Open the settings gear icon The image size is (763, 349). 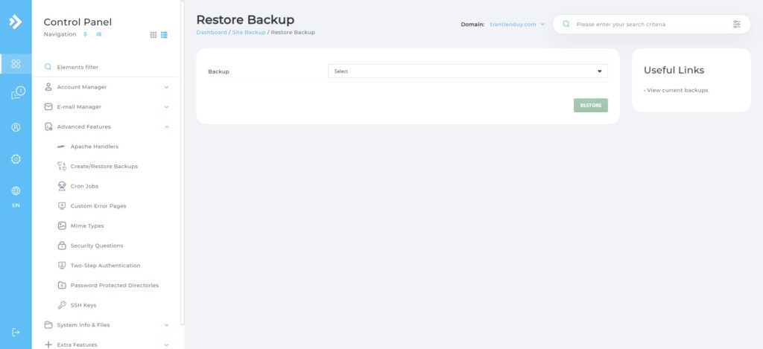[16, 159]
